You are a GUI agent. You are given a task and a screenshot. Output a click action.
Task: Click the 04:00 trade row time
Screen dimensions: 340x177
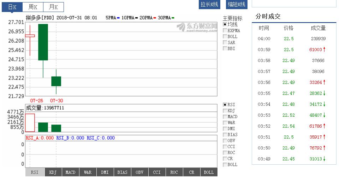point(264,39)
